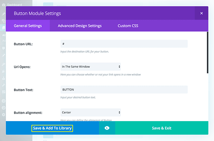Image resolution: width=214 pixels, height=141 pixels.
Task: Click the eye preview icon
Action: 107,128
